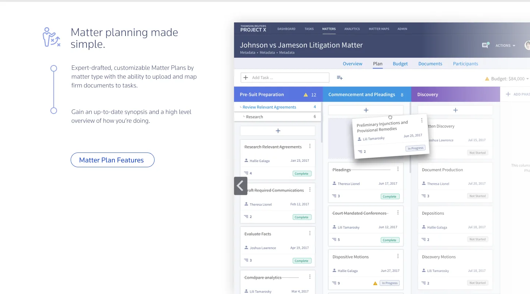Open options menu on Dispositive Motions card
Screen dimensions: 530x294
tap(398, 256)
